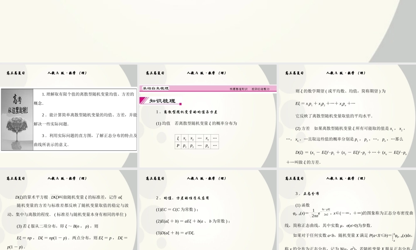416x250 pixels.
Task: Click 高三总复习 header on the tree-picture slide
Action: pyautogui.click(x=16, y=73)
